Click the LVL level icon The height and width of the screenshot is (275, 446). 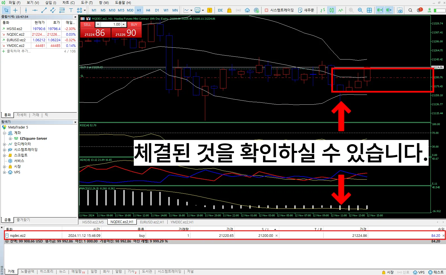(429, 10)
